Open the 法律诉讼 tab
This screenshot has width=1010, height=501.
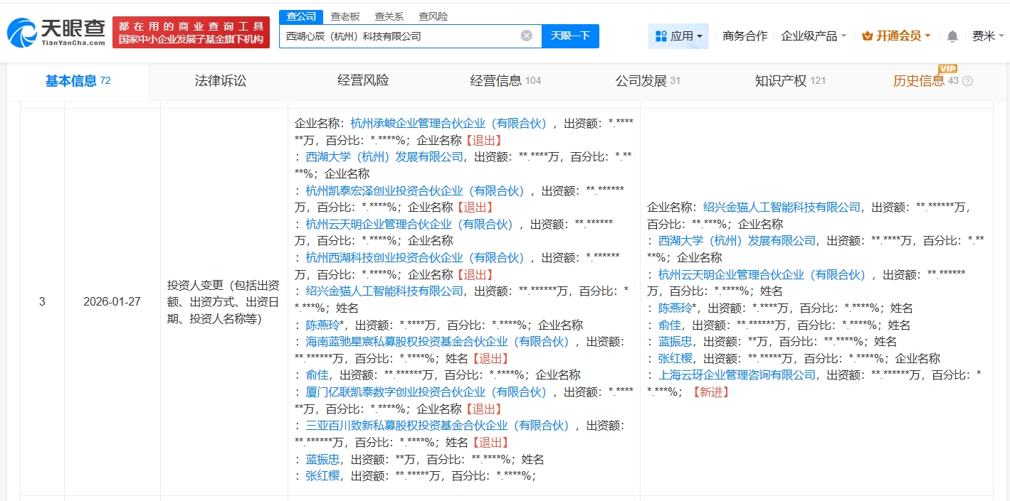point(221,81)
